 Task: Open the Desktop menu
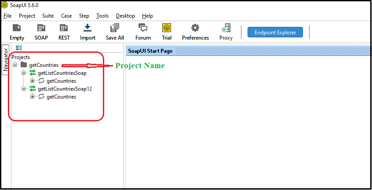tap(125, 16)
